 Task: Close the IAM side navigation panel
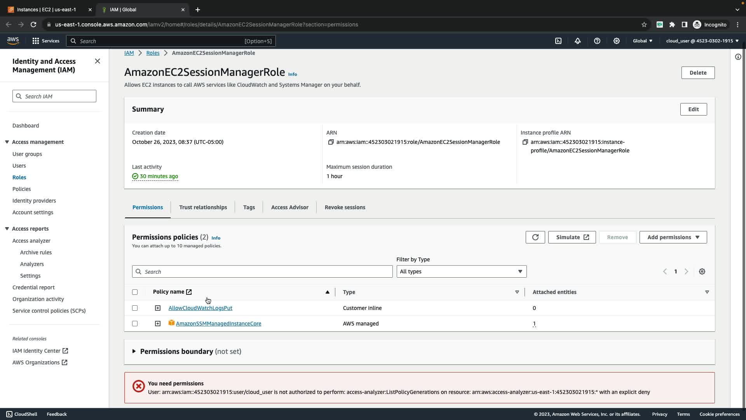[98, 61]
